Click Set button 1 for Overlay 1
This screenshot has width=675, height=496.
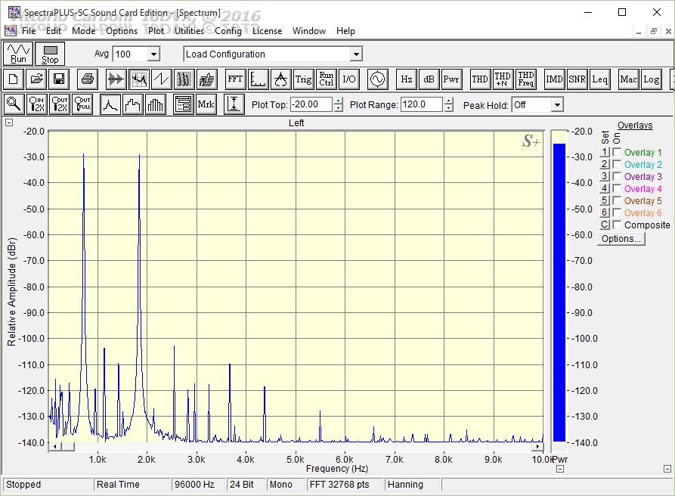point(605,152)
